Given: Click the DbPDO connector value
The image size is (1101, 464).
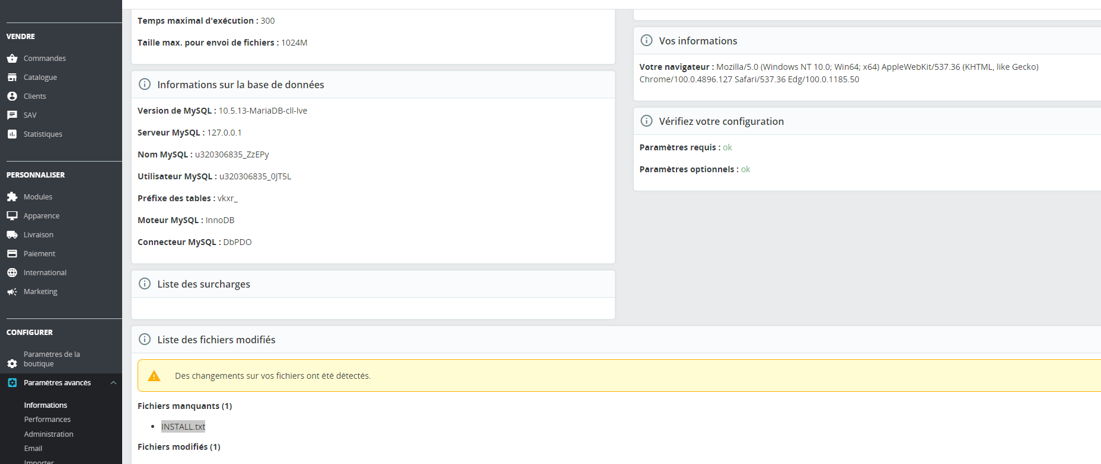Looking at the screenshot, I should pos(237,242).
